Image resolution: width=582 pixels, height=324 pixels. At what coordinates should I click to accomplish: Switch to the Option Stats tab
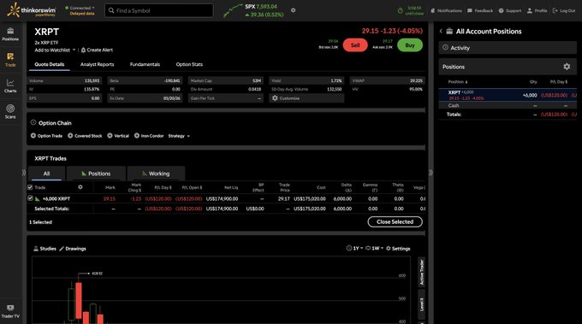pyautogui.click(x=189, y=64)
